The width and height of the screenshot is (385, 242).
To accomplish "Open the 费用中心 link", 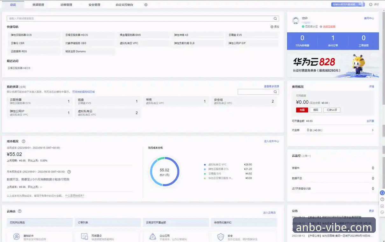I will (x=369, y=18).
